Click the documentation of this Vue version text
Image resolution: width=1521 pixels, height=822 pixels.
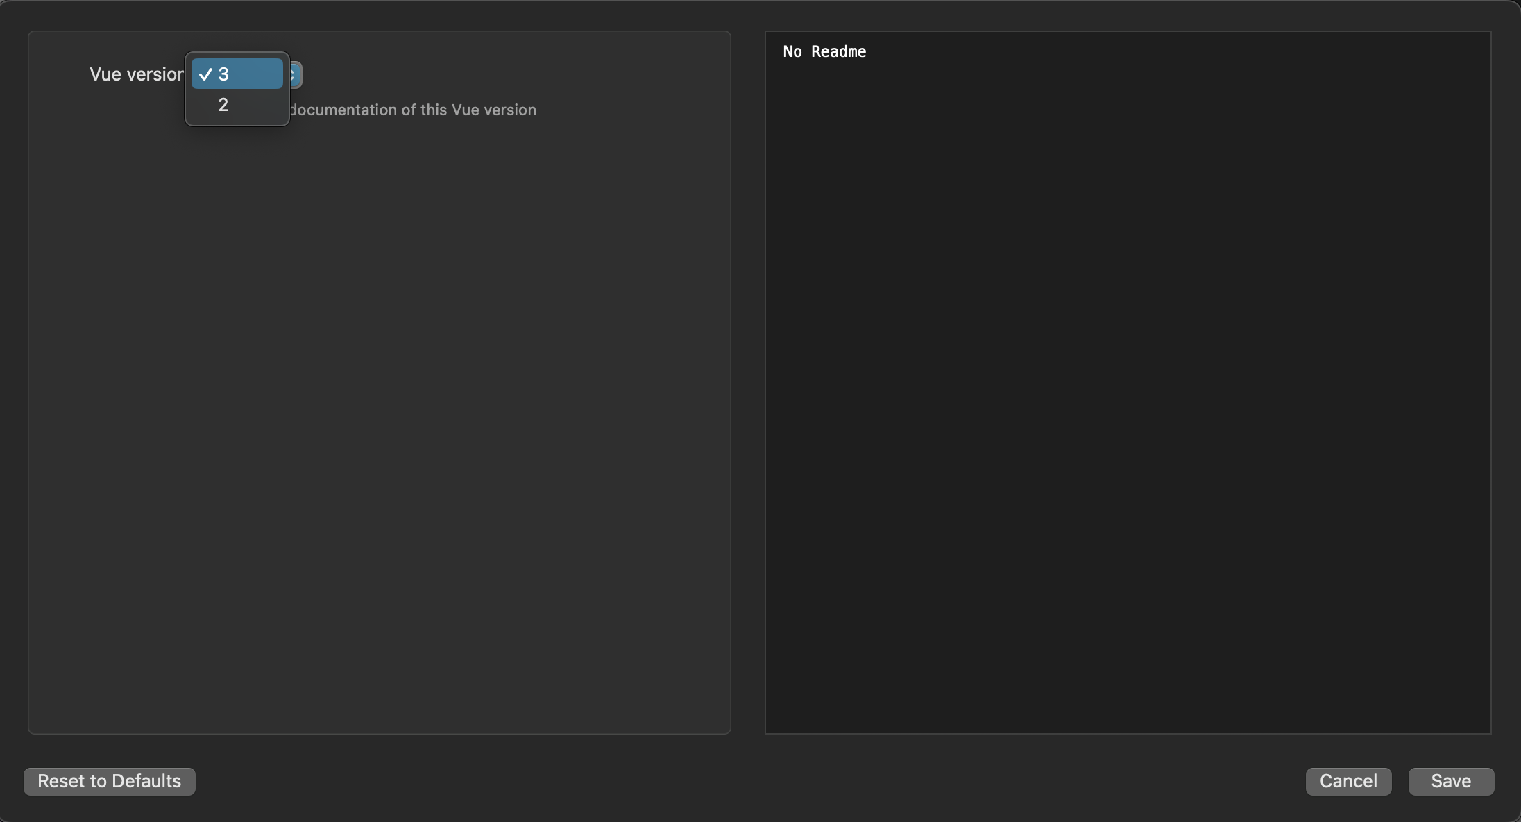(413, 110)
